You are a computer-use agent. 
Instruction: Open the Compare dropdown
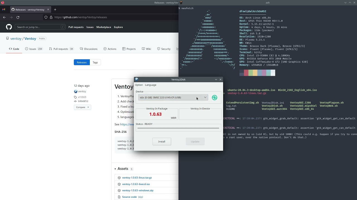tap(83, 107)
